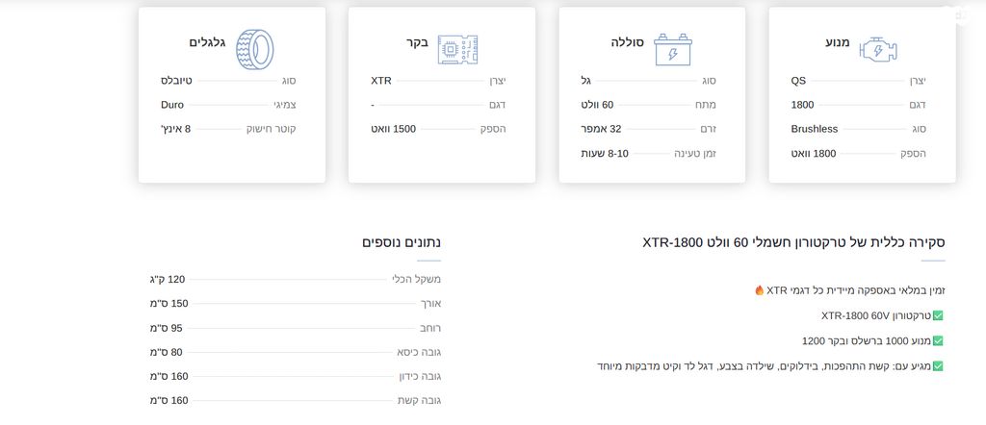Click the זרם label in battery card
The image size is (986, 425).
click(x=709, y=129)
